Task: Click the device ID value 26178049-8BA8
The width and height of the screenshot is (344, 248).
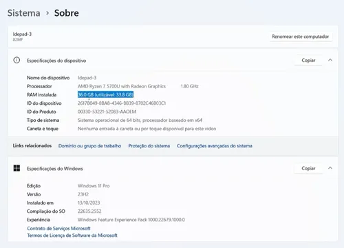Action: [122, 103]
